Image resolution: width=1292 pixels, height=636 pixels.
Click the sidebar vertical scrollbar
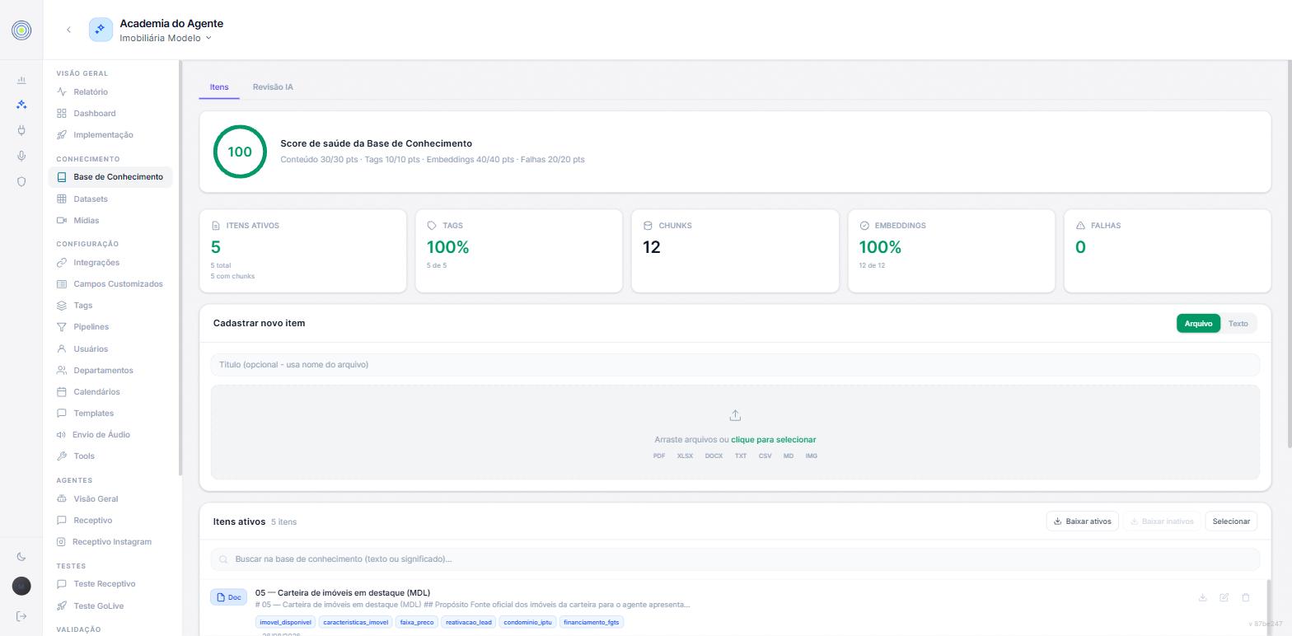pyautogui.click(x=180, y=269)
